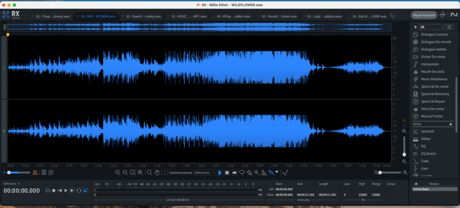Toggle loop playback
460x208 pixels.
[x=79, y=190]
